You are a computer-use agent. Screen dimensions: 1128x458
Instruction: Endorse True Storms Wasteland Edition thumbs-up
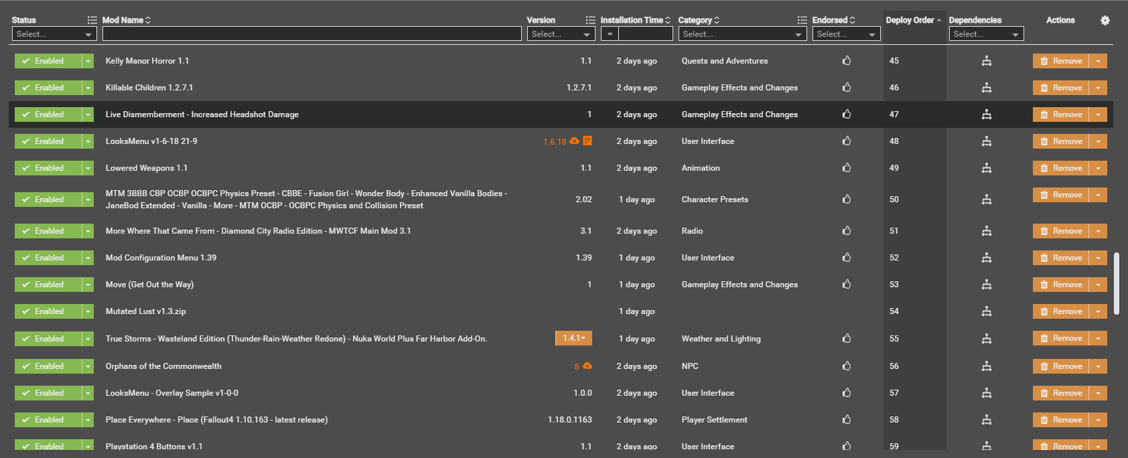[x=847, y=338]
